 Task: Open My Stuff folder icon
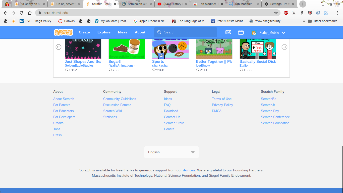click(241, 32)
